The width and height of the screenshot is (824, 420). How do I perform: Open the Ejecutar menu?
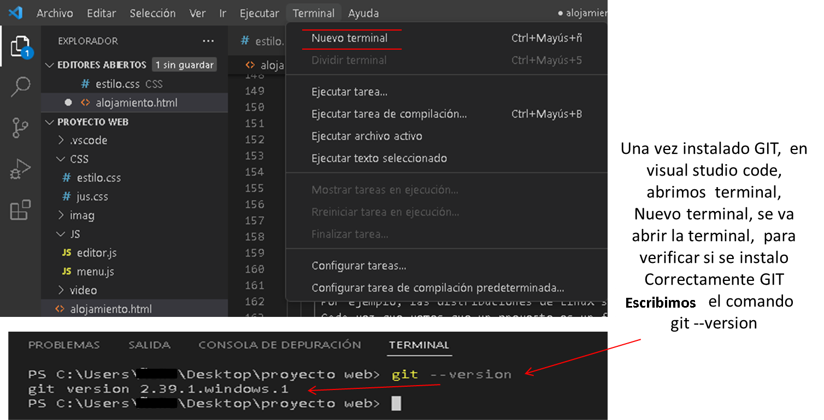(260, 13)
